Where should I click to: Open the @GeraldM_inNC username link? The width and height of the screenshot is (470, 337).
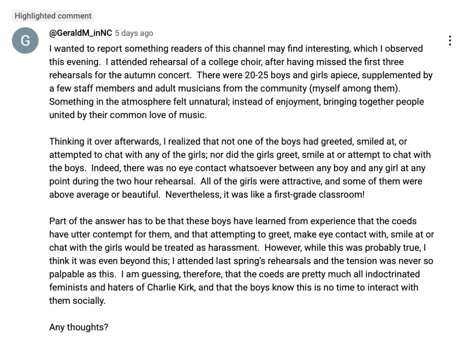[x=80, y=33]
